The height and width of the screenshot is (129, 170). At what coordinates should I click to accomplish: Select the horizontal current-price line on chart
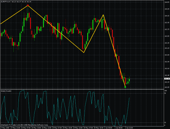(x=82, y=79)
